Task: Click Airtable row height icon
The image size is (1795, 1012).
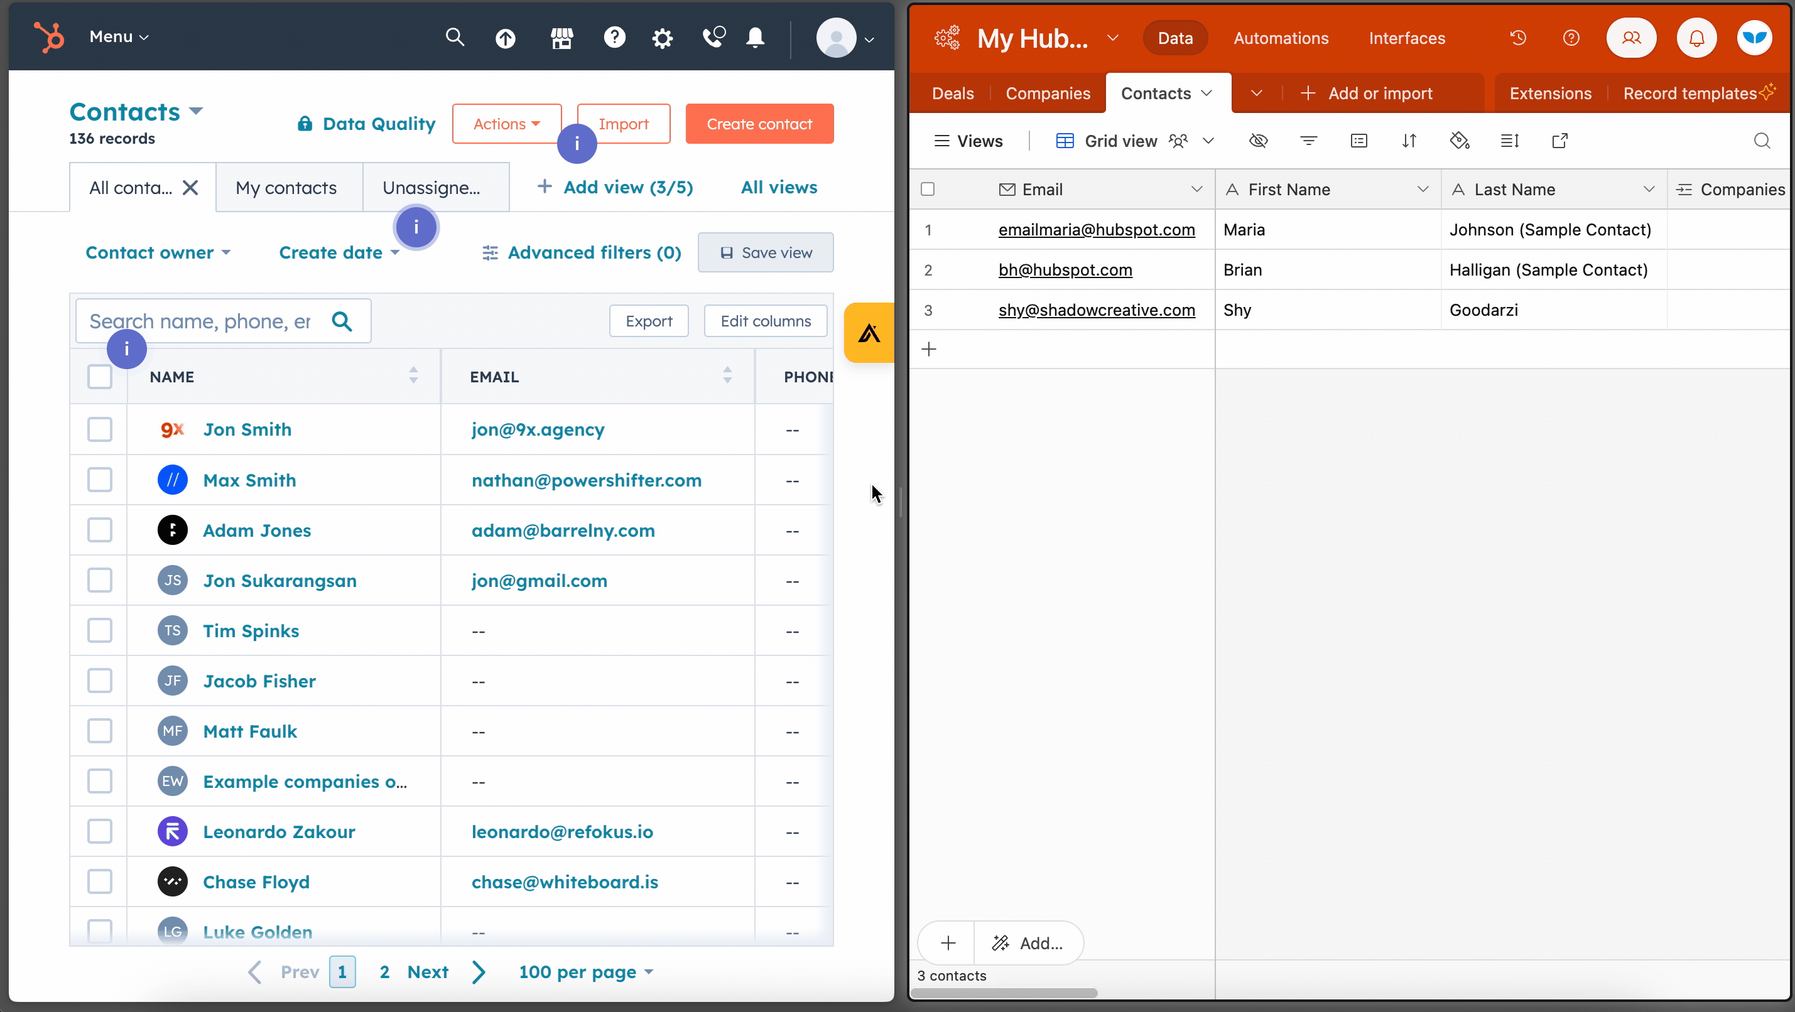Action: click(1509, 141)
